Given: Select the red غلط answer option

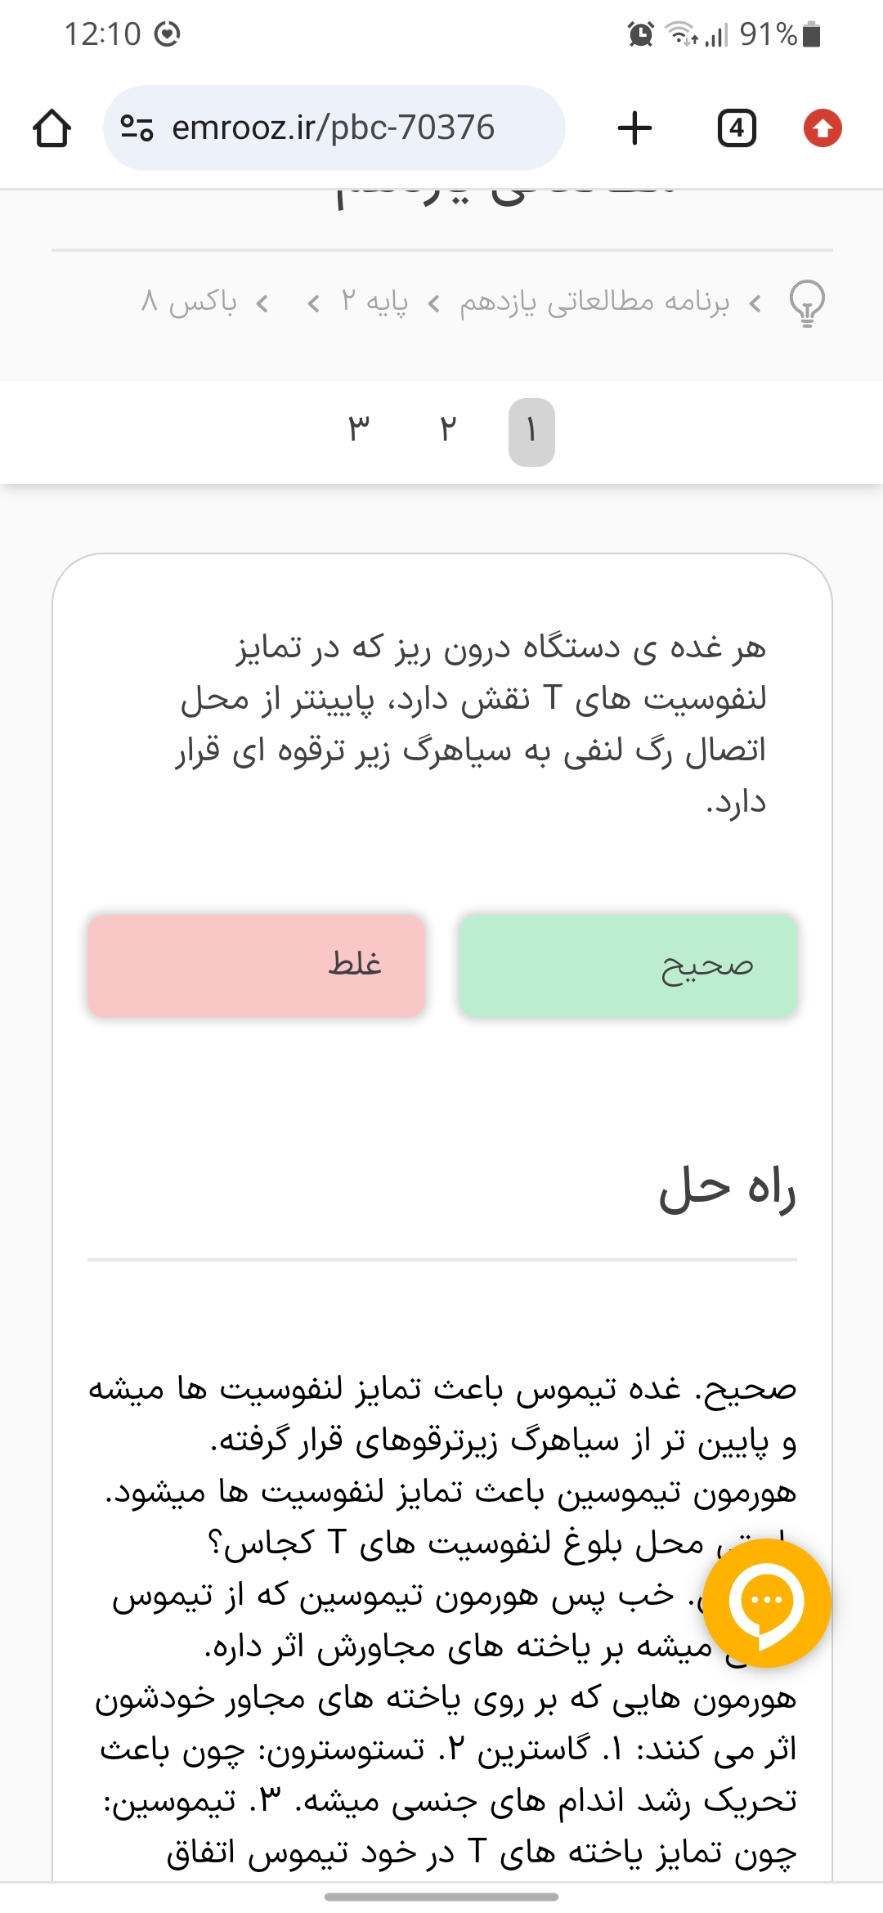Looking at the screenshot, I should pos(257,965).
